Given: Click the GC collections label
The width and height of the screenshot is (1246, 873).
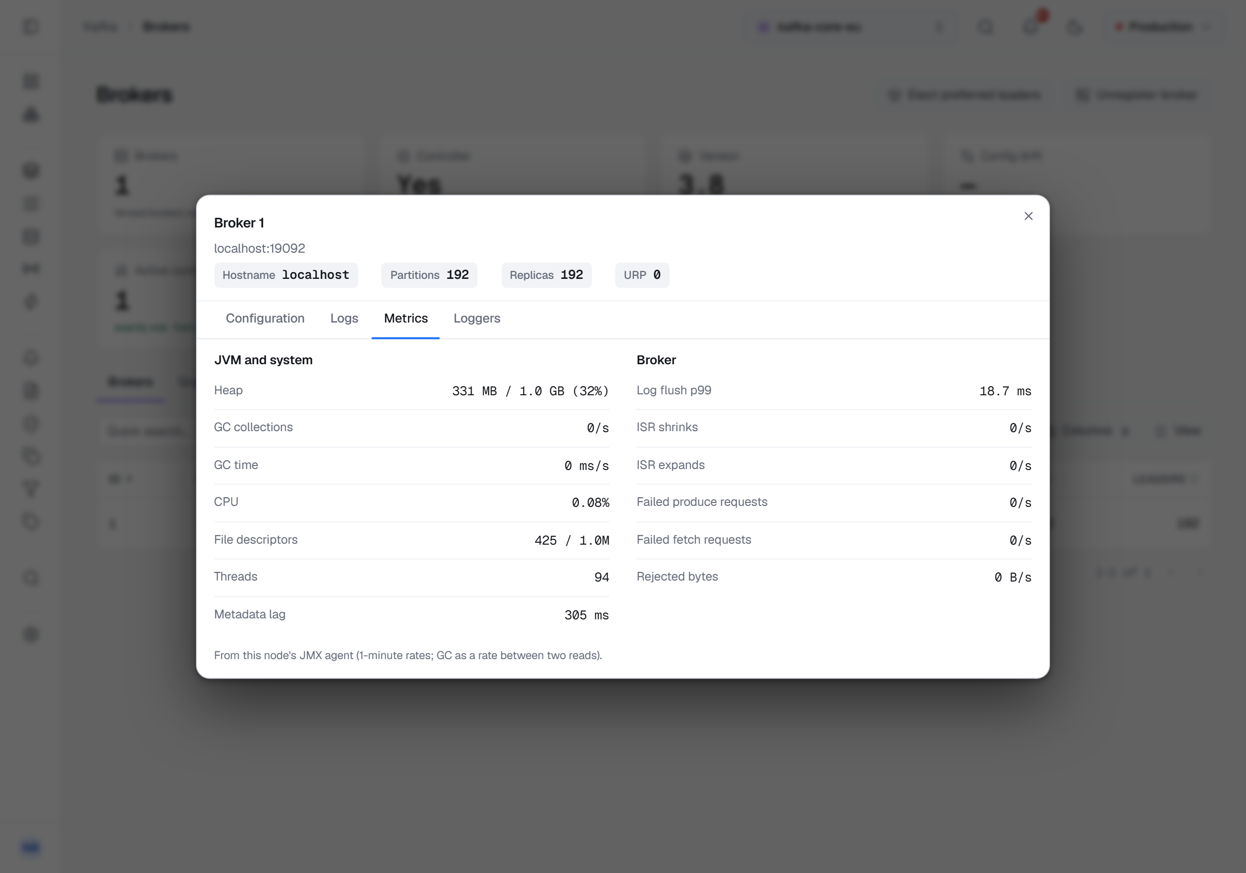Looking at the screenshot, I should click(x=253, y=427).
